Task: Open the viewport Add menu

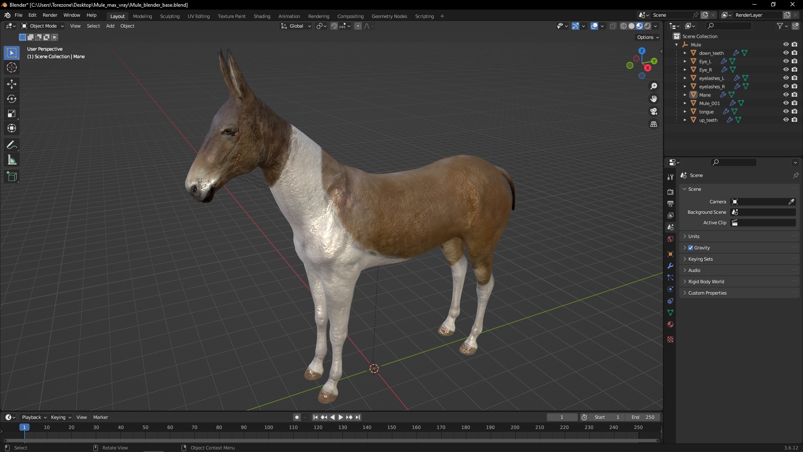Action: (x=110, y=26)
